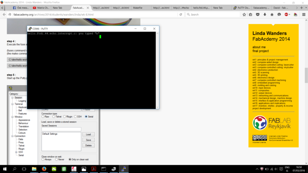Click the Creative Commons license badge

[x=260, y=137]
